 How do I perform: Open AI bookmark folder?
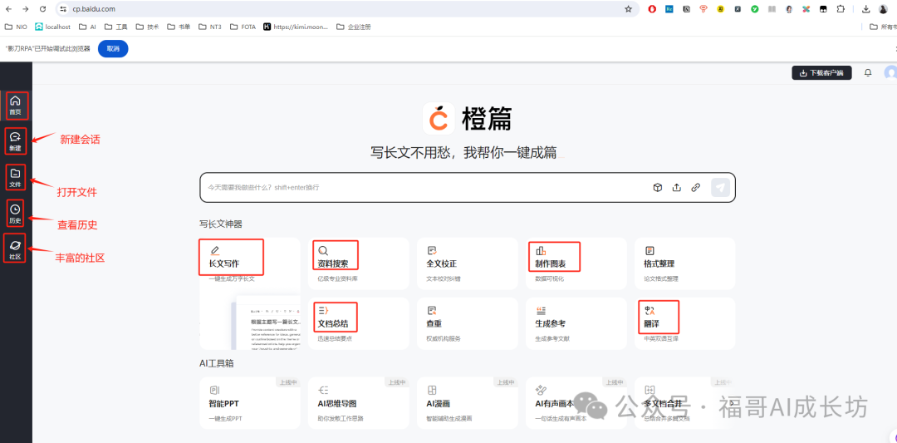(87, 27)
